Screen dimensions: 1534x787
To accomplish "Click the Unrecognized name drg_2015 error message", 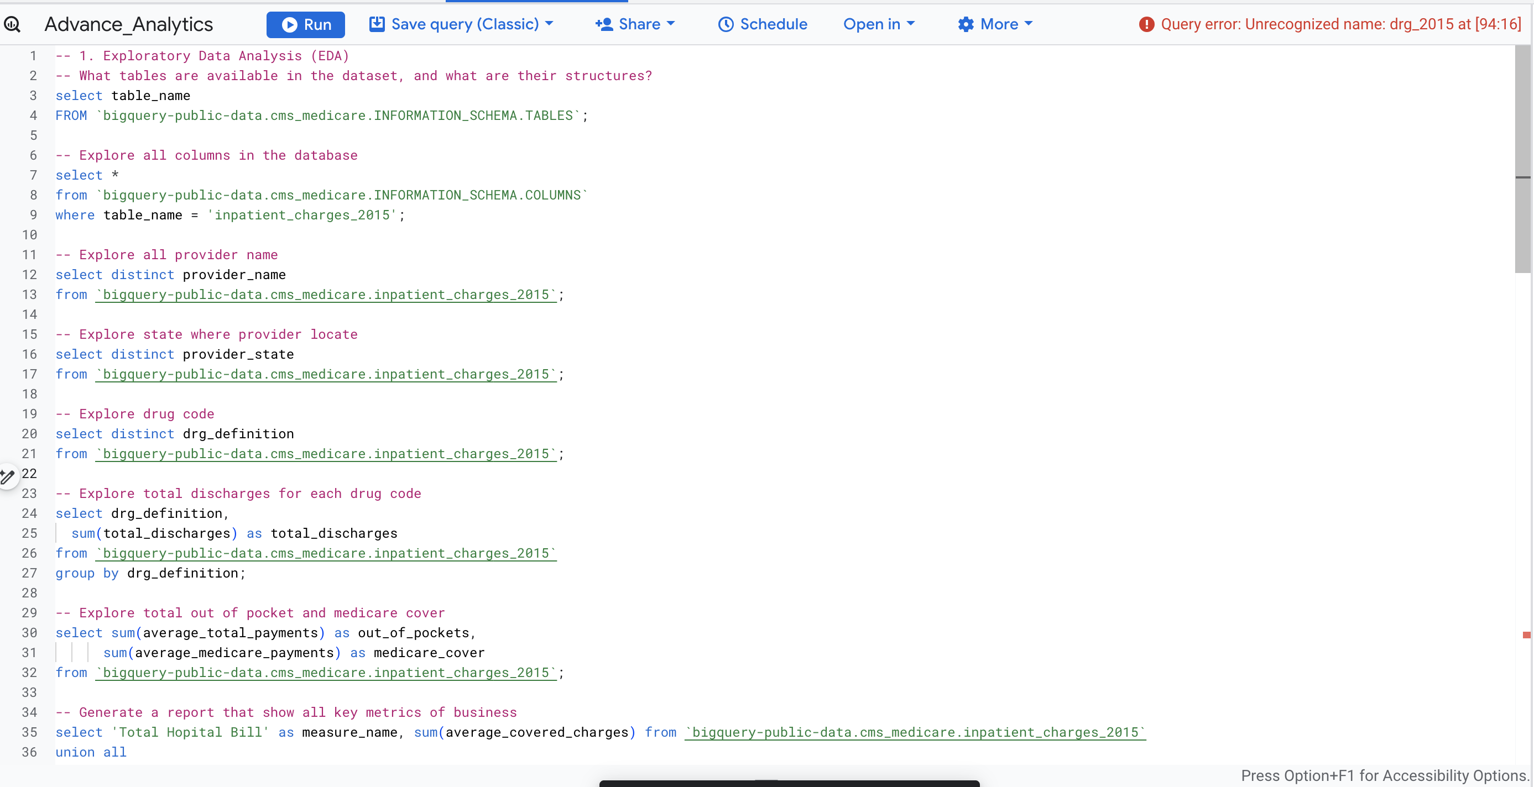I will tap(1340, 24).
